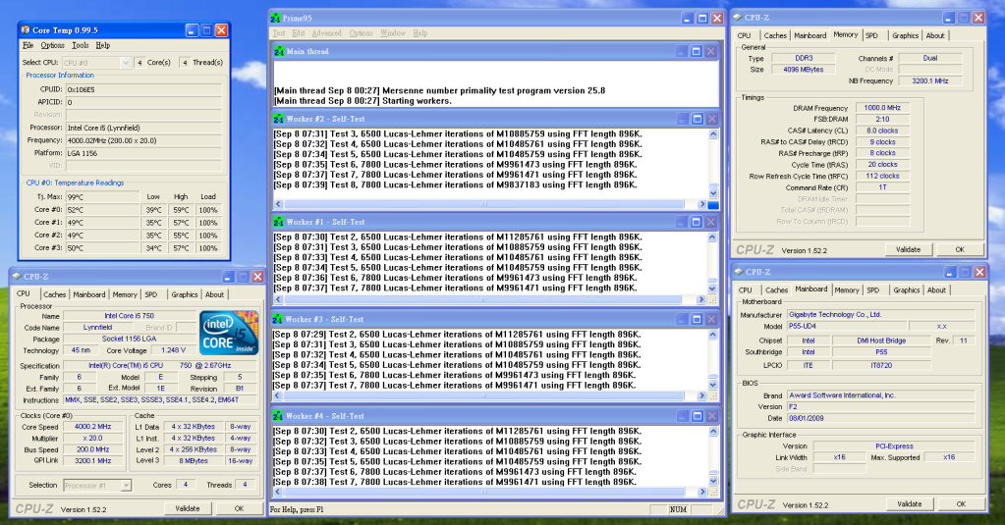Screen dimensions: 1005x525
Task: Click the Core Voltage 1.248 V value
Action: pyautogui.click(x=173, y=350)
